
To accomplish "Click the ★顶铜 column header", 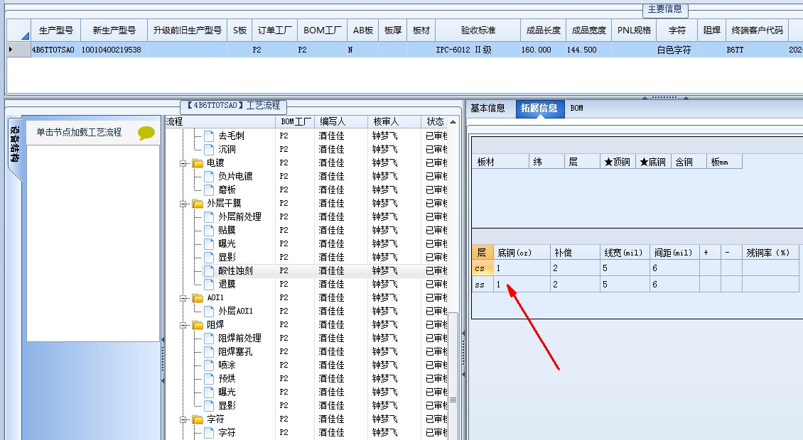I will [x=618, y=163].
